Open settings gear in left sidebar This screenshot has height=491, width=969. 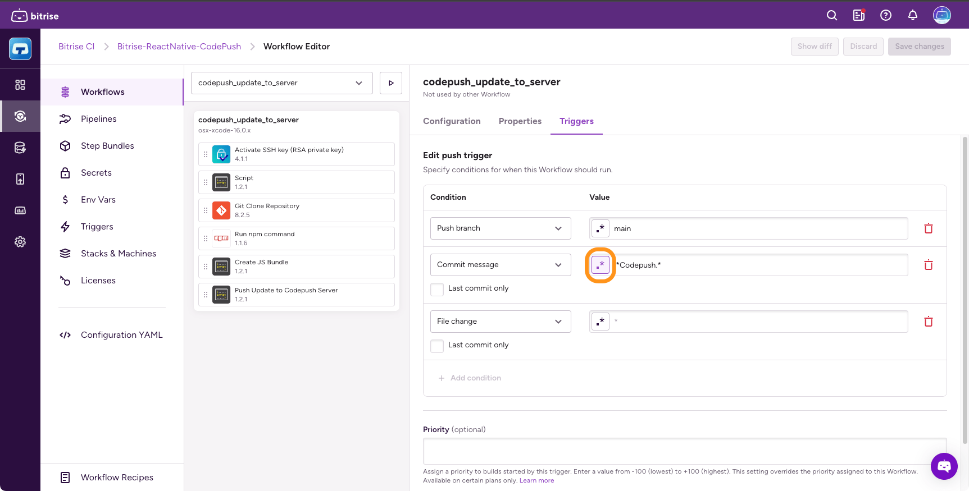click(20, 242)
